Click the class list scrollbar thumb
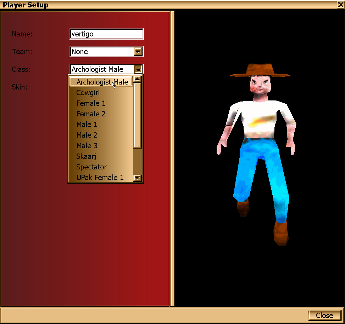The image size is (345, 324). (x=138, y=115)
